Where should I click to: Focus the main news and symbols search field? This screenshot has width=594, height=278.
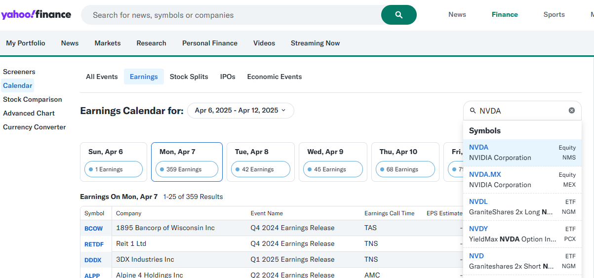pos(232,15)
